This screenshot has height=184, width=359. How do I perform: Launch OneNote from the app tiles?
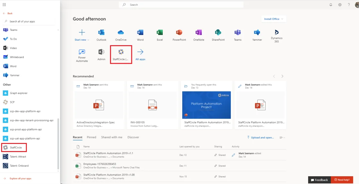tap(199, 35)
